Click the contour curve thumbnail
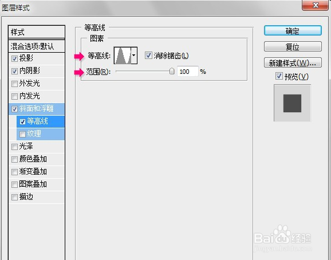 [123, 56]
